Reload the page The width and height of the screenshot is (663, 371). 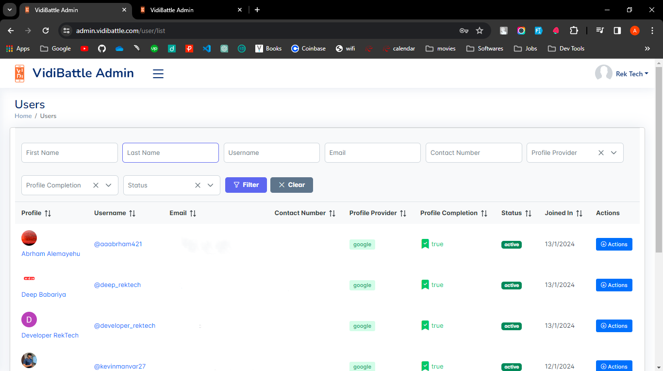click(x=46, y=31)
